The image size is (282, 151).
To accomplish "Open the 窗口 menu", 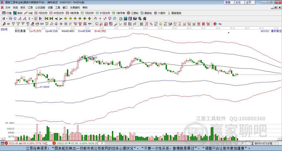I will coord(65,7).
